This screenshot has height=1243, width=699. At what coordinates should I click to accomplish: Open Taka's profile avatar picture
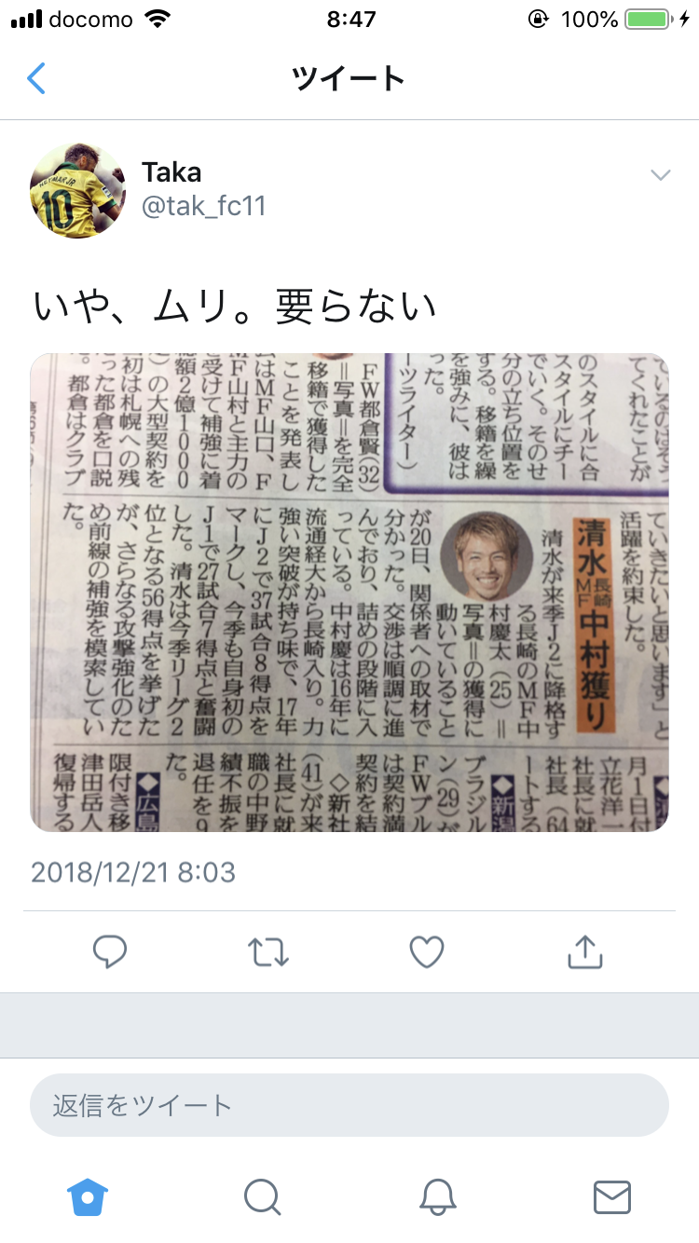point(77,190)
